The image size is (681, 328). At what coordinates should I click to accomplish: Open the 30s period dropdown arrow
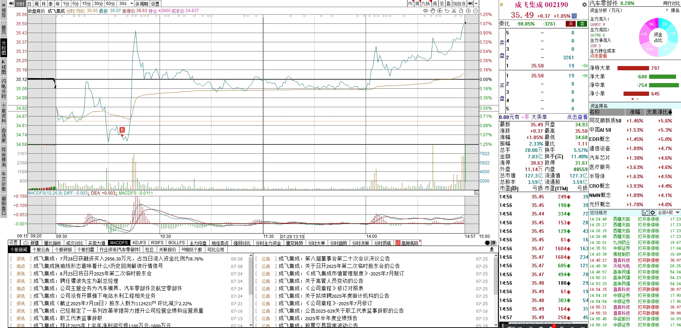(132, 4)
